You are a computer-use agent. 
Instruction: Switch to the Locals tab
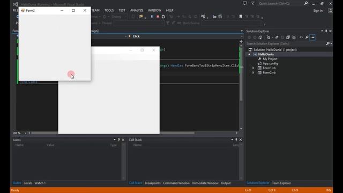[28, 183]
